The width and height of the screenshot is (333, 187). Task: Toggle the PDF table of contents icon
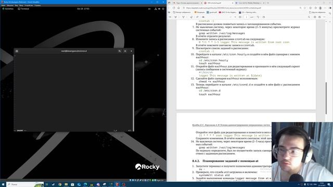click(170, 17)
